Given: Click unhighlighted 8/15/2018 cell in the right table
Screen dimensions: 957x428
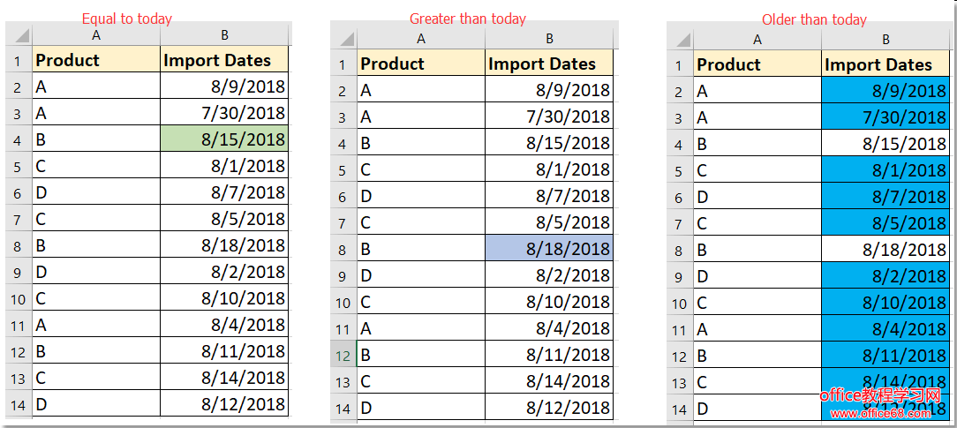Looking at the screenshot, I should coord(885,144).
